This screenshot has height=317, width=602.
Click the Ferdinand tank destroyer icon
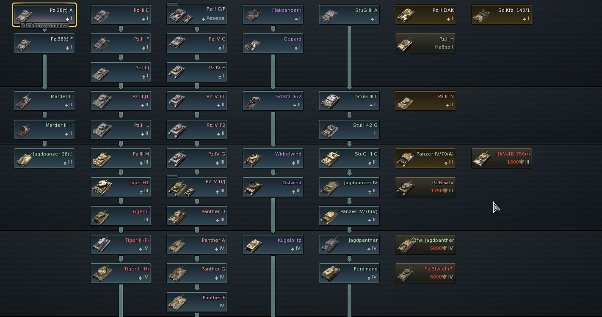330,273
